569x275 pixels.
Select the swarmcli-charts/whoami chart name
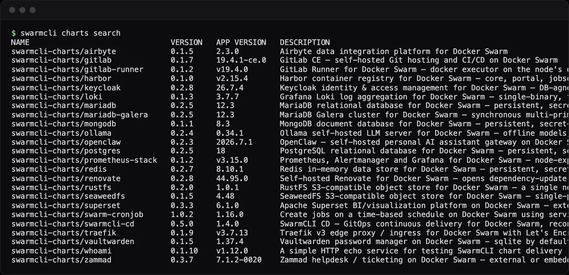click(61, 251)
